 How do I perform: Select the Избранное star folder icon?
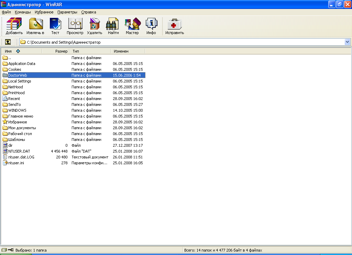click(5, 122)
